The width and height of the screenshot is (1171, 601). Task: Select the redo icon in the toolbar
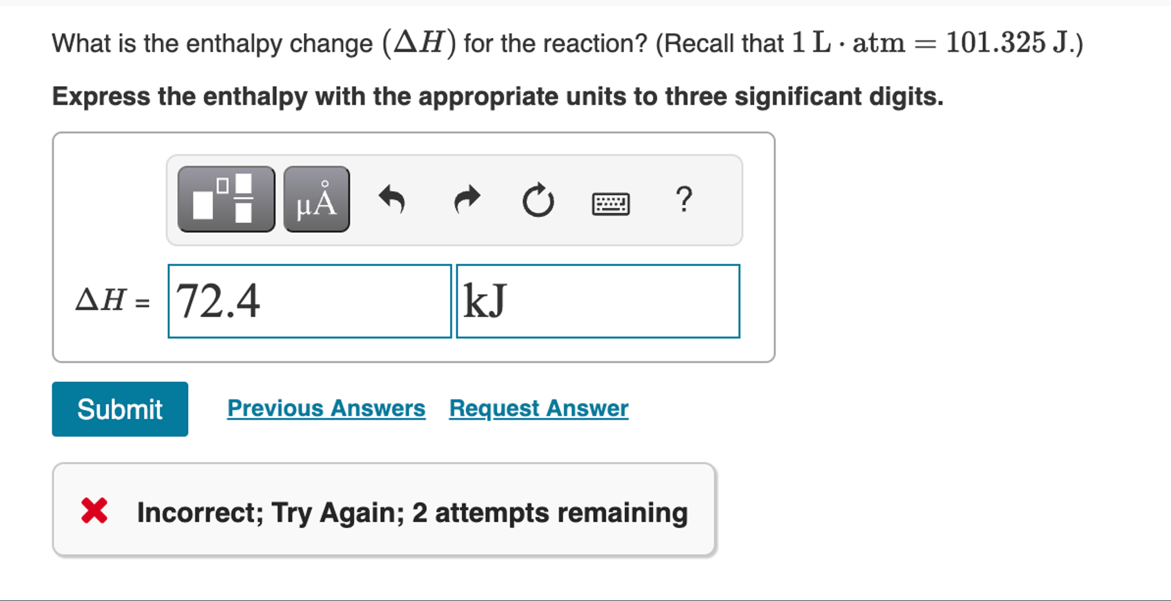click(466, 199)
